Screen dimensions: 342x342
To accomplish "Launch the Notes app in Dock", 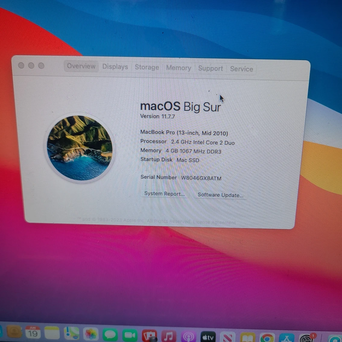I will pos(52,333).
